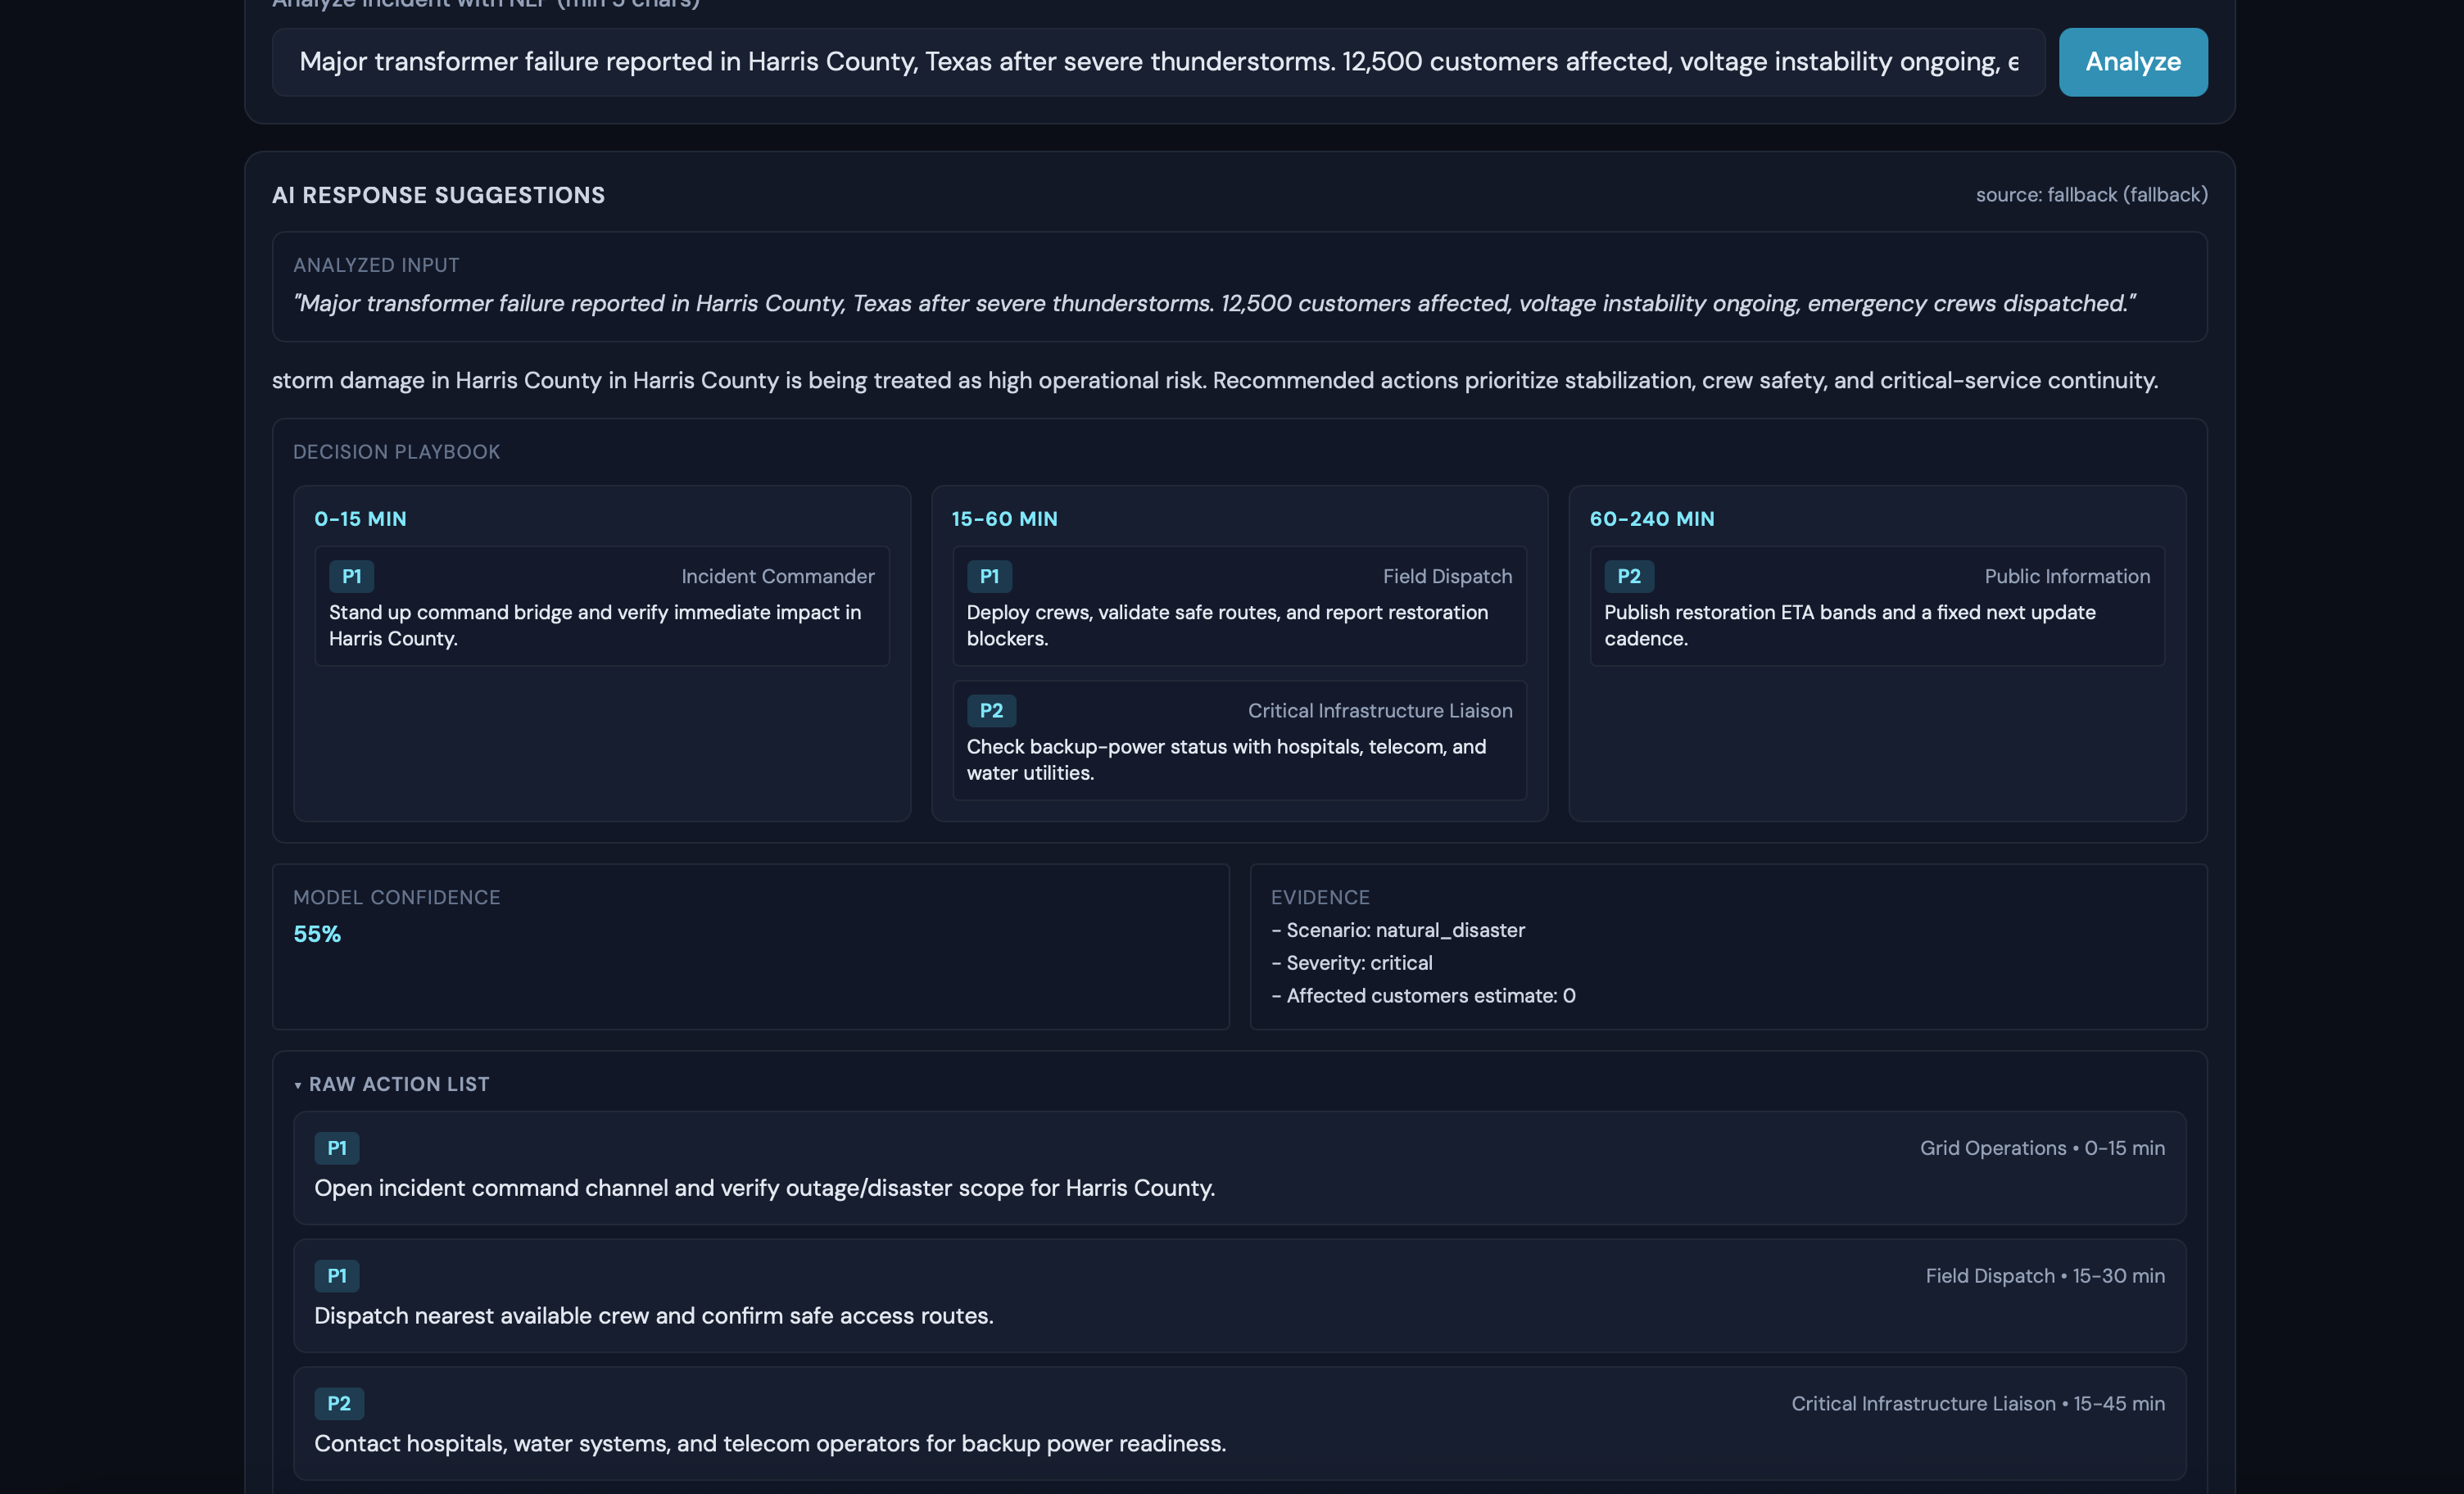Viewport: 2464px width, 1494px height.
Task: Click the Severity: critical evidence line
Action: [x=1357, y=963]
